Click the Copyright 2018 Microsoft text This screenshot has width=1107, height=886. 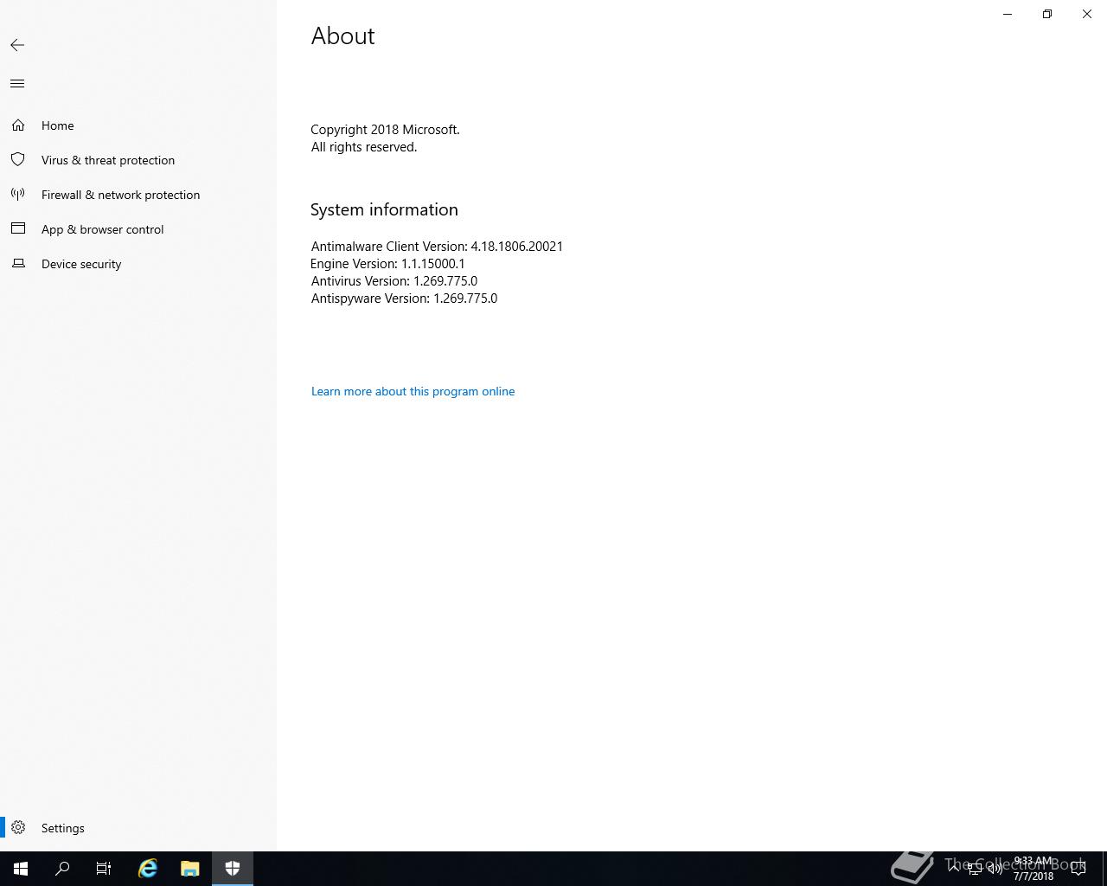click(x=385, y=130)
